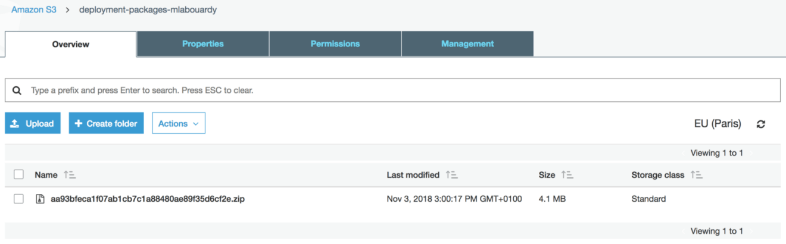Click the sort icon beside Name column
The image size is (786, 244).
click(70, 175)
